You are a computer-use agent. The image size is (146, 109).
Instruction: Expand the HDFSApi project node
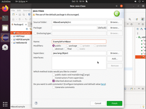click(12, 36)
